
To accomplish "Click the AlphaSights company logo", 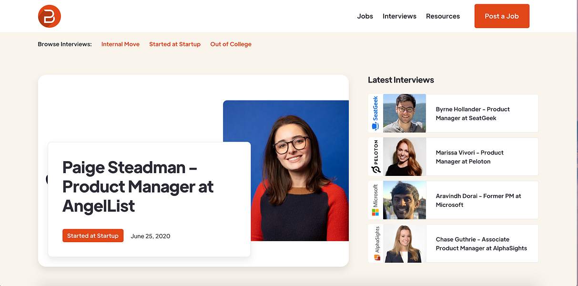I will pyautogui.click(x=376, y=243).
